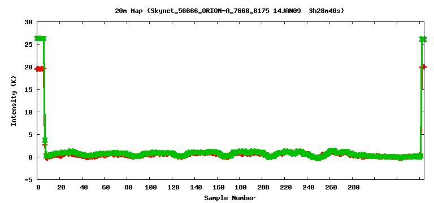Click the green marker near 4 K on left

point(45,140)
